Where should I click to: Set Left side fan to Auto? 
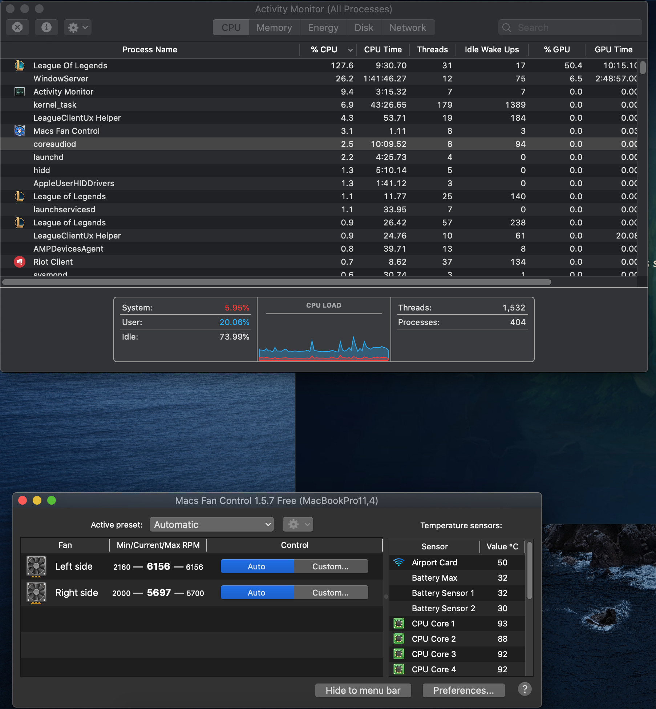coord(257,566)
